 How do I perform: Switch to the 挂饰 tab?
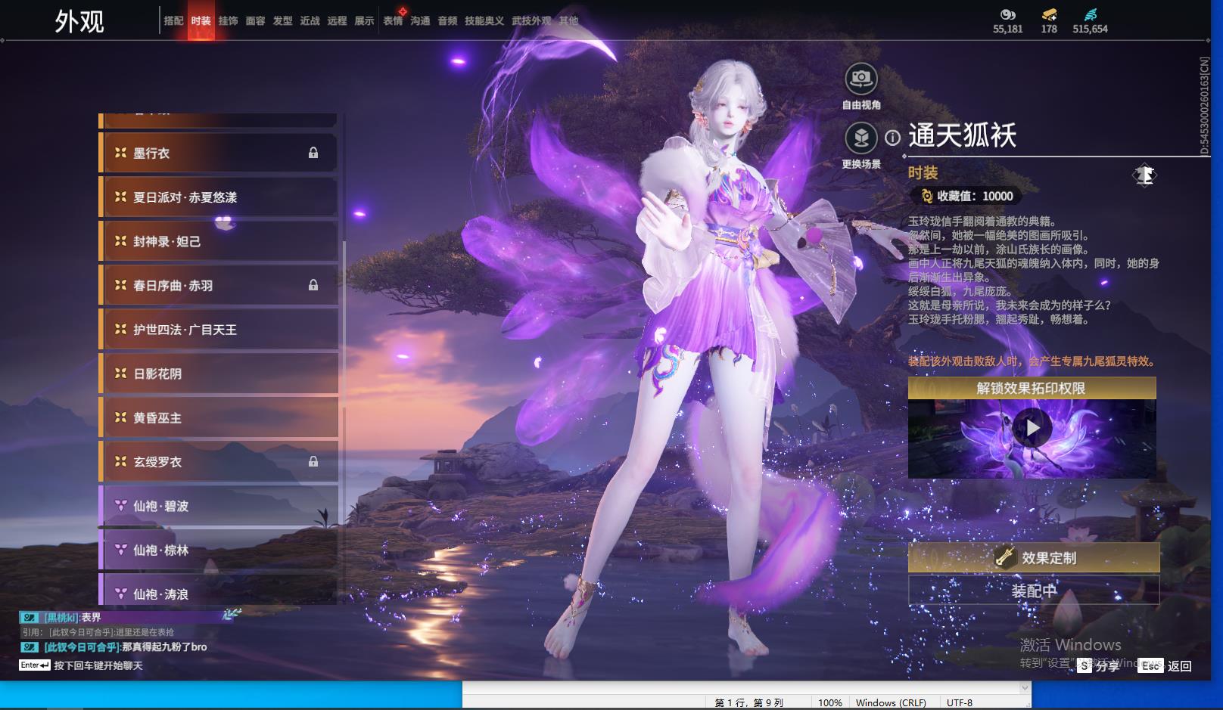coord(229,20)
